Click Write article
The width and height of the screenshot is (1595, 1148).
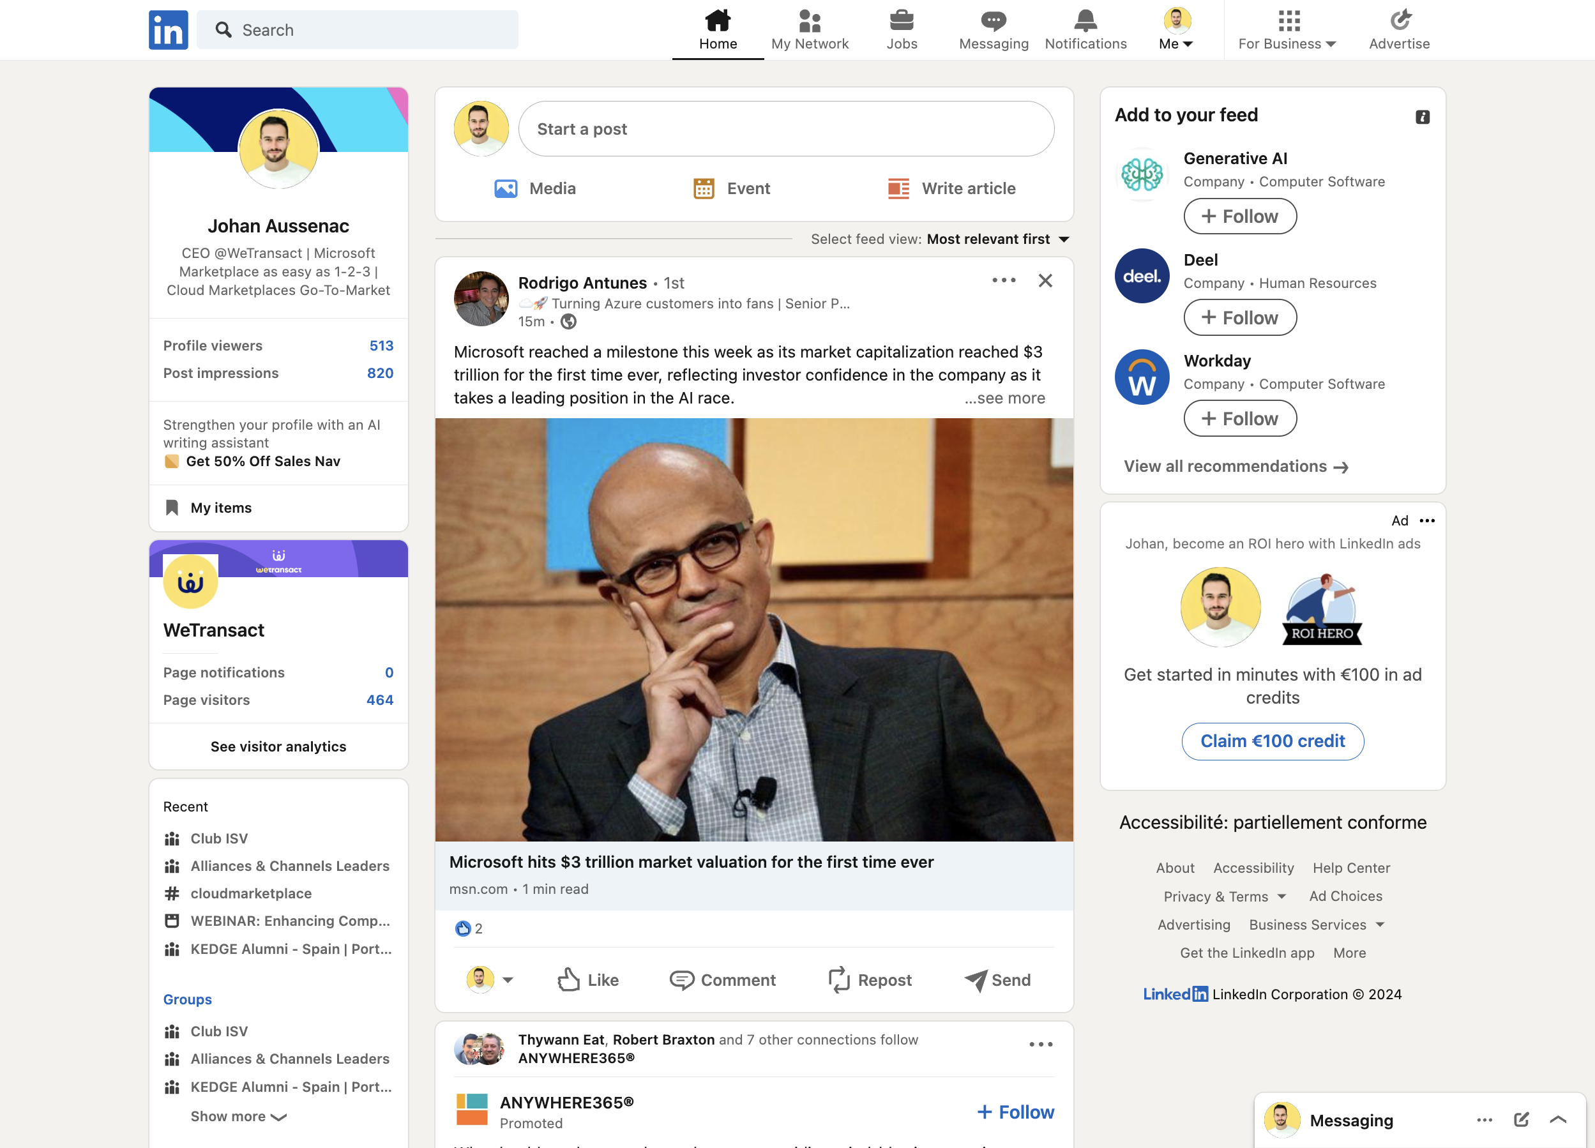coord(951,188)
